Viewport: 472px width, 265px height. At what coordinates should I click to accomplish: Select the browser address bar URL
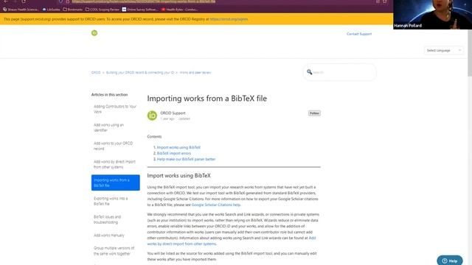tap(144, 1)
